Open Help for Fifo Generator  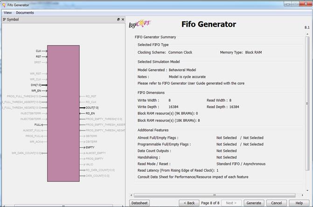[299, 203]
